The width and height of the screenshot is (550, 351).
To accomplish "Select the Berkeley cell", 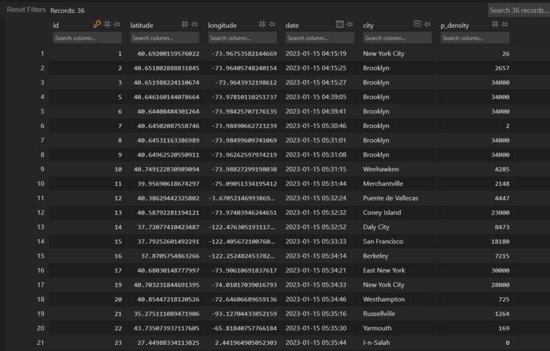I will [x=376, y=256].
